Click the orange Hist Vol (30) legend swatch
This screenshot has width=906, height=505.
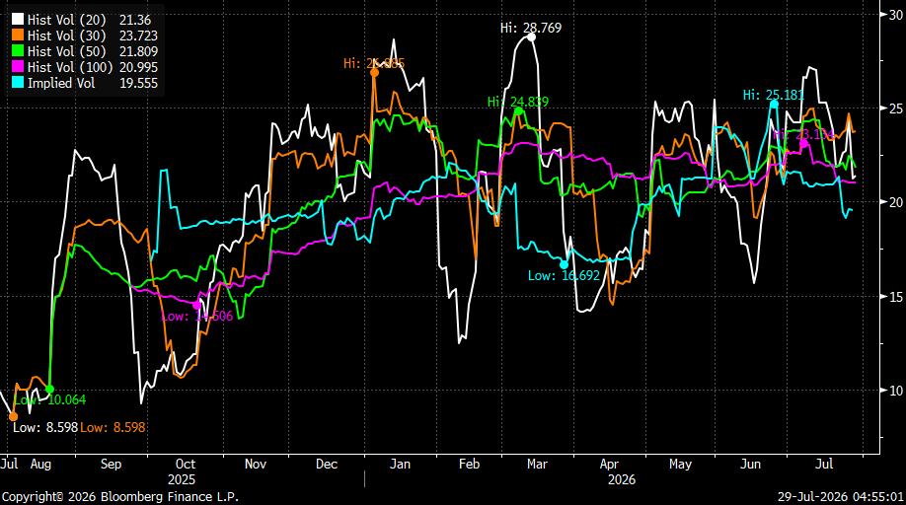click(18, 36)
